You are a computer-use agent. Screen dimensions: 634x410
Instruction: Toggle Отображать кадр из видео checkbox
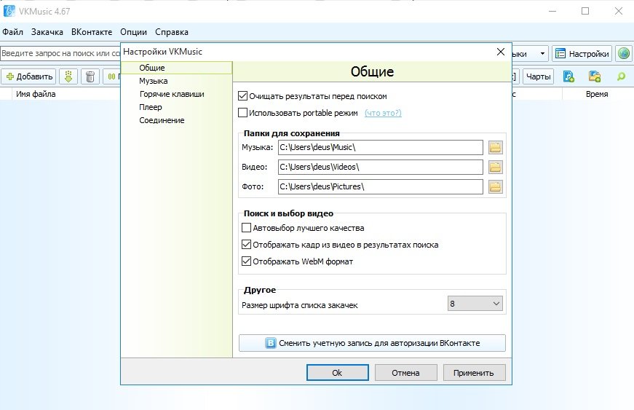246,245
